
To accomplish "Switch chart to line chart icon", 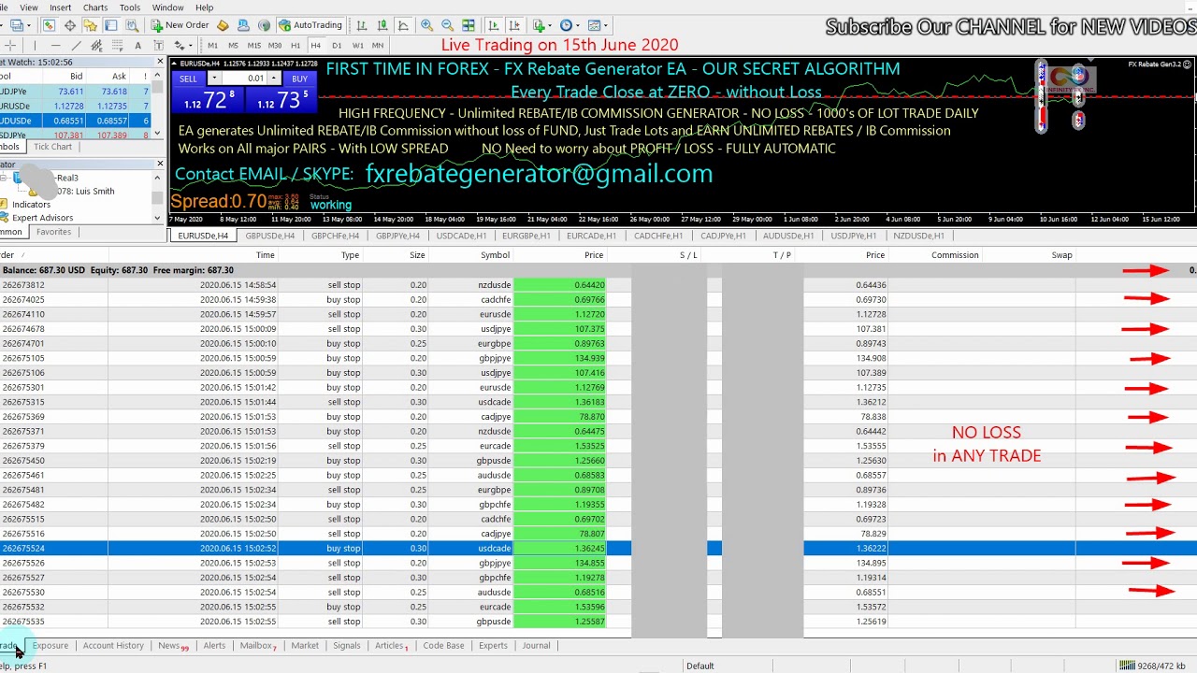I will [403, 25].
